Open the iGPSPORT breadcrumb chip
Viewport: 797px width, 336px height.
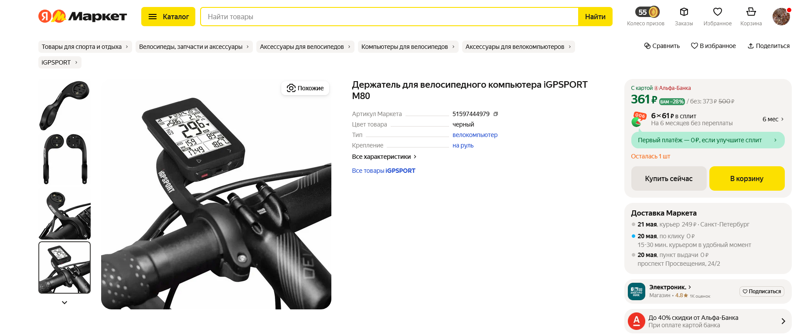tap(60, 62)
